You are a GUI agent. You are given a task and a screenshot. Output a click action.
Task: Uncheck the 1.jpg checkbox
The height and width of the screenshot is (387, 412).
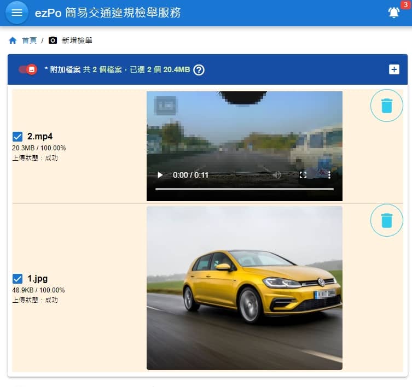pyautogui.click(x=18, y=278)
